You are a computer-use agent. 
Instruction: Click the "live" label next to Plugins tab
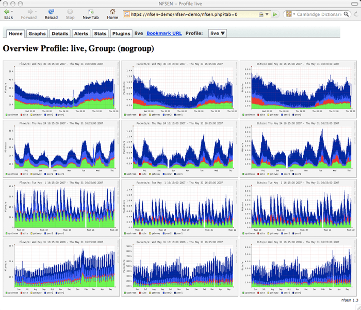(x=139, y=33)
